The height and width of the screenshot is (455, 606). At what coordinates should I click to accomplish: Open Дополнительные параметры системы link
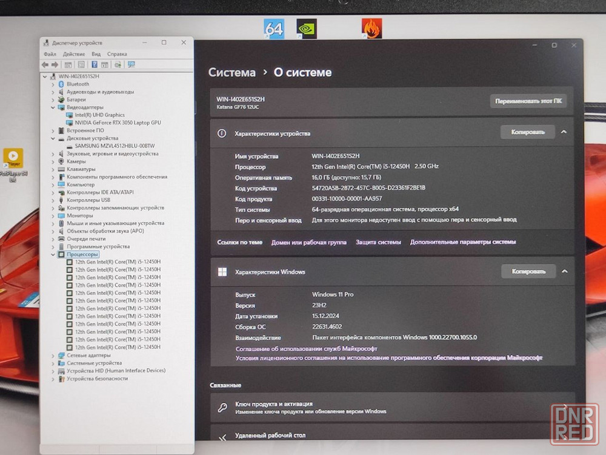point(463,242)
